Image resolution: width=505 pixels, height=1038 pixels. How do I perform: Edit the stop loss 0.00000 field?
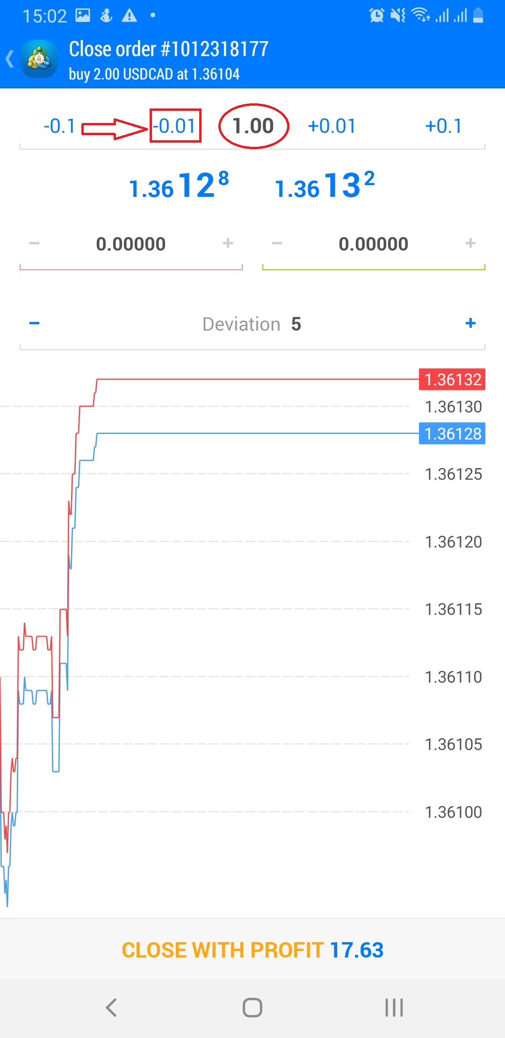(131, 244)
